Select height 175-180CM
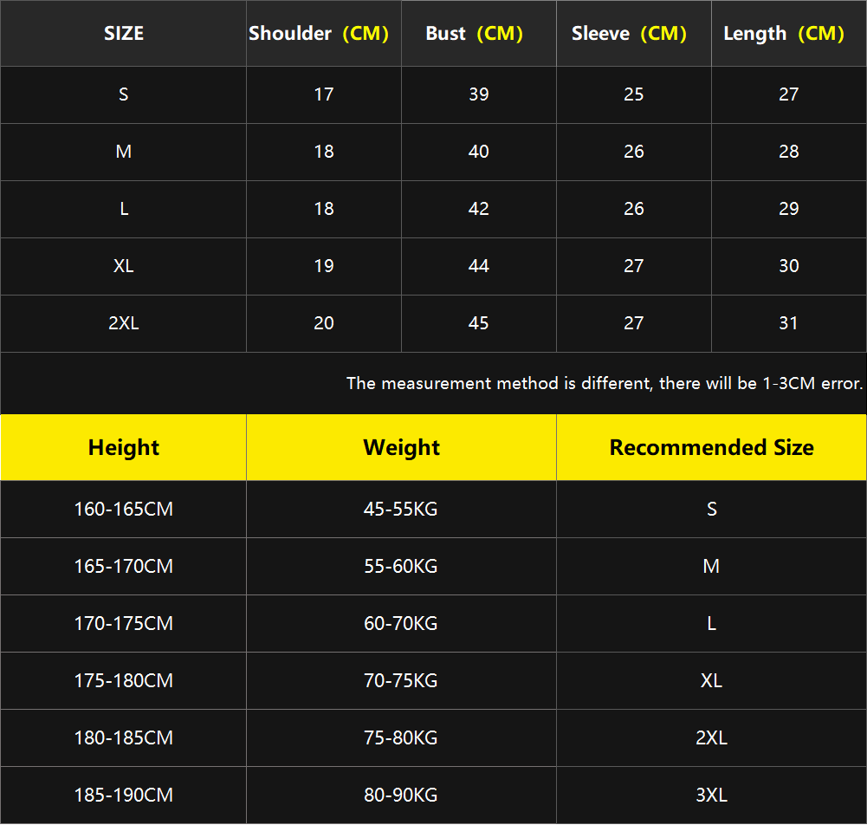This screenshot has height=825, width=867. (124, 681)
